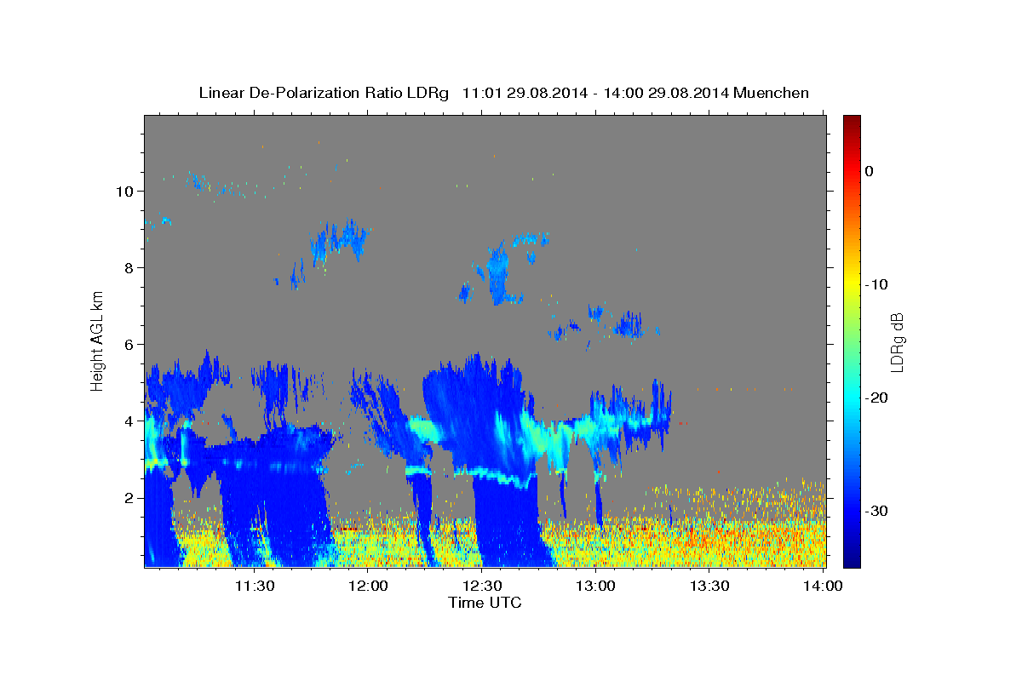Image resolution: width=1022 pixels, height=681 pixels.
Task: Click the 'Height AGL km' axis label
Action: 98,340
